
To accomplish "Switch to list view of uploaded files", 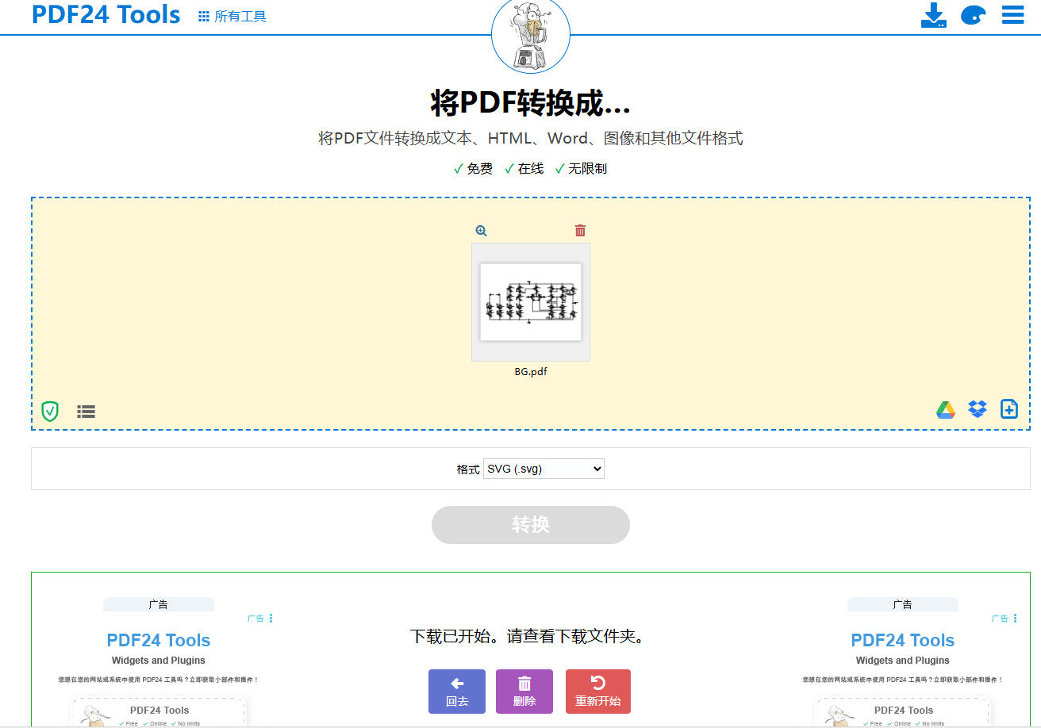I will pyautogui.click(x=86, y=411).
